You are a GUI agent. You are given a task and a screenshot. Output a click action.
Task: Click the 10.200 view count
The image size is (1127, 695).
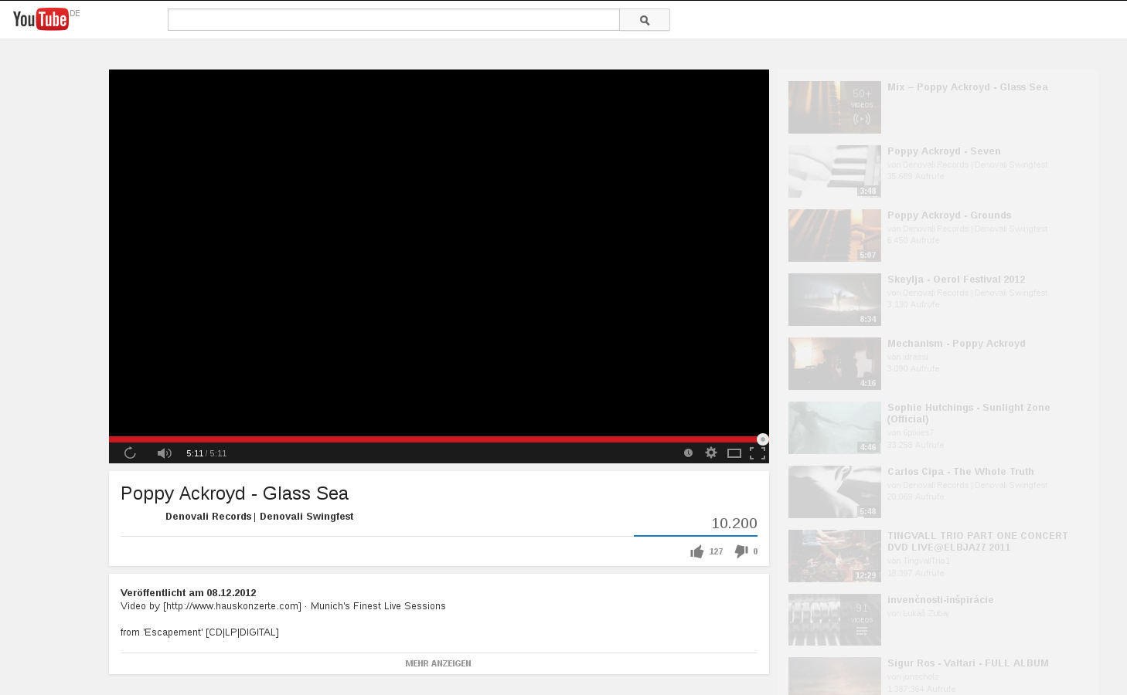click(734, 524)
